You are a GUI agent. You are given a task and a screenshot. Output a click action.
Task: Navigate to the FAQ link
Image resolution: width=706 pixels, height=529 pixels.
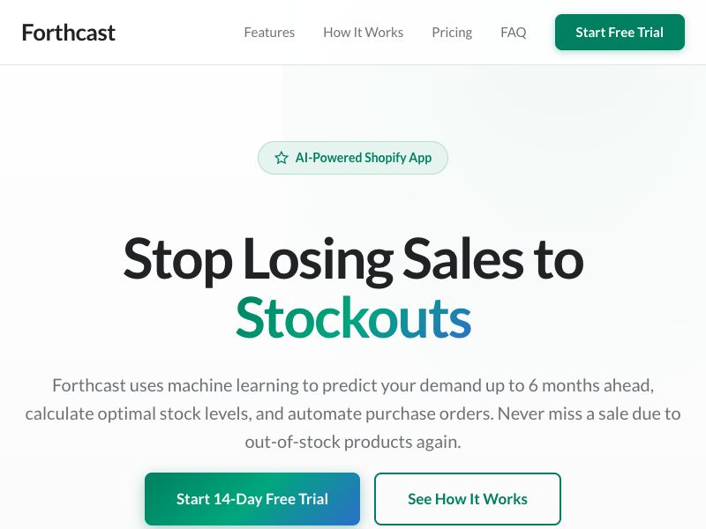coord(513,33)
